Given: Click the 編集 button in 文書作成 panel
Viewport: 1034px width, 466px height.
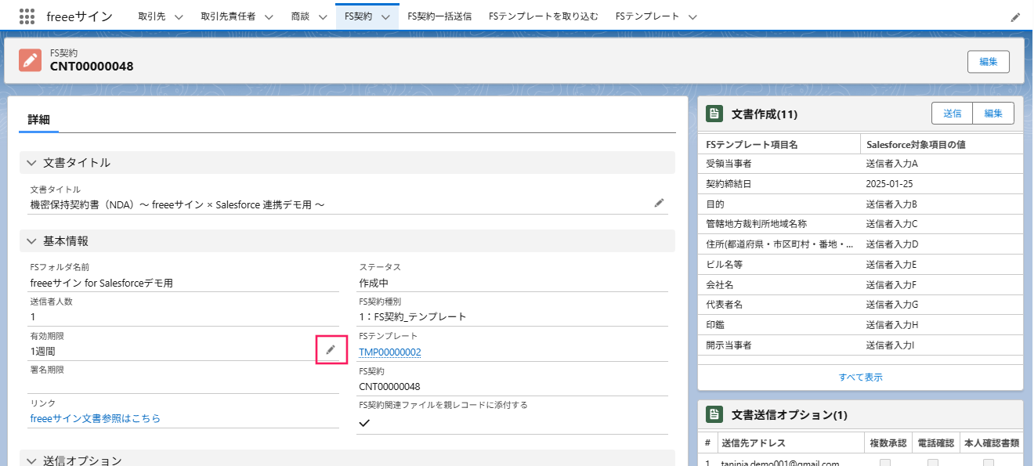Looking at the screenshot, I should [993, 114].
